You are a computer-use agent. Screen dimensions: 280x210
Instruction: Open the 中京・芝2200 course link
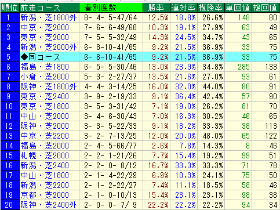pyautogui.click(x=45, y=136)
